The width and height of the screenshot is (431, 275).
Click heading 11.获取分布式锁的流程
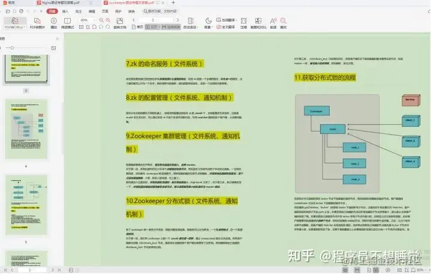pos(325,77)
